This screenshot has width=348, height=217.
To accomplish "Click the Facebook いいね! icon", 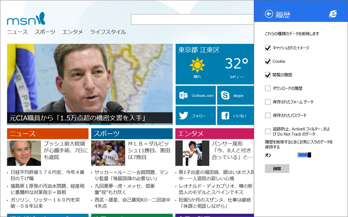I will 226,115.
